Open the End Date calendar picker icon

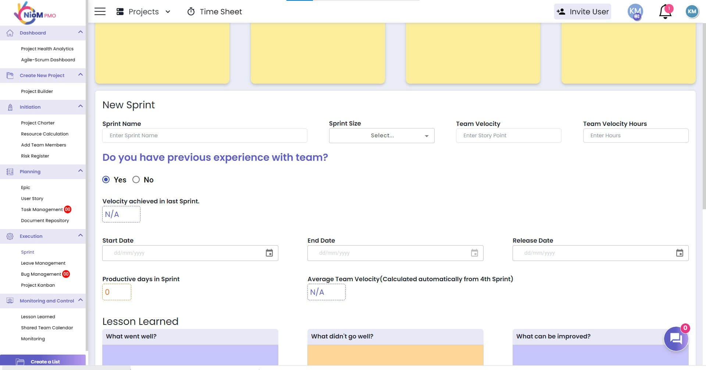point(474,253)
